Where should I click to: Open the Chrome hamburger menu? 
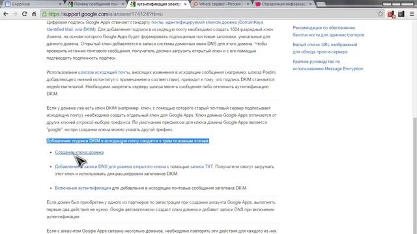[x=412, y=14]
